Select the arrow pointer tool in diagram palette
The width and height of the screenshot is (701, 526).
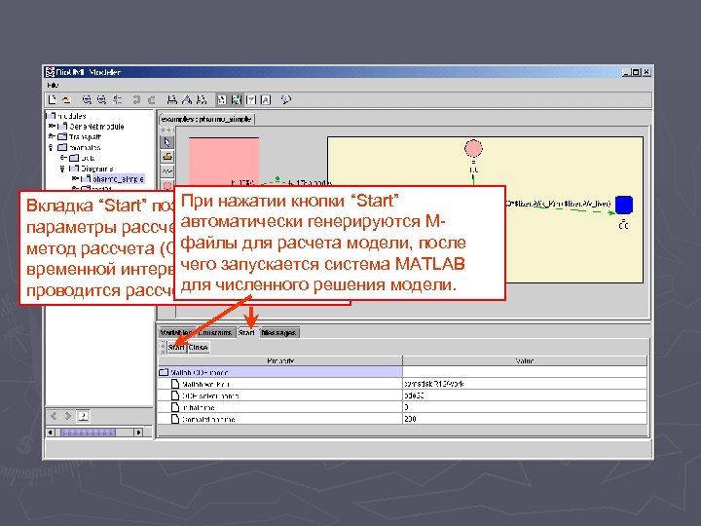coord(167,142)
